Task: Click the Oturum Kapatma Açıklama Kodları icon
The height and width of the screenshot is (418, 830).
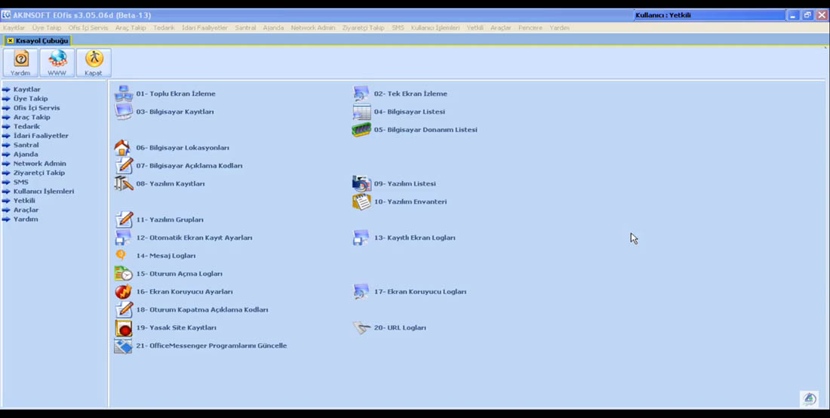Action: (124, 309)
